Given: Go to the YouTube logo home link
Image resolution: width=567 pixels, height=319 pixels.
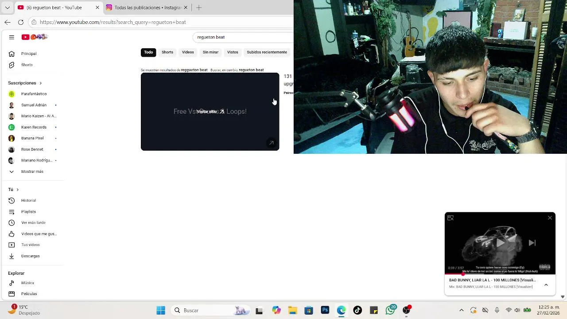Looking at the screenshot, I should [x=35, y=37].
